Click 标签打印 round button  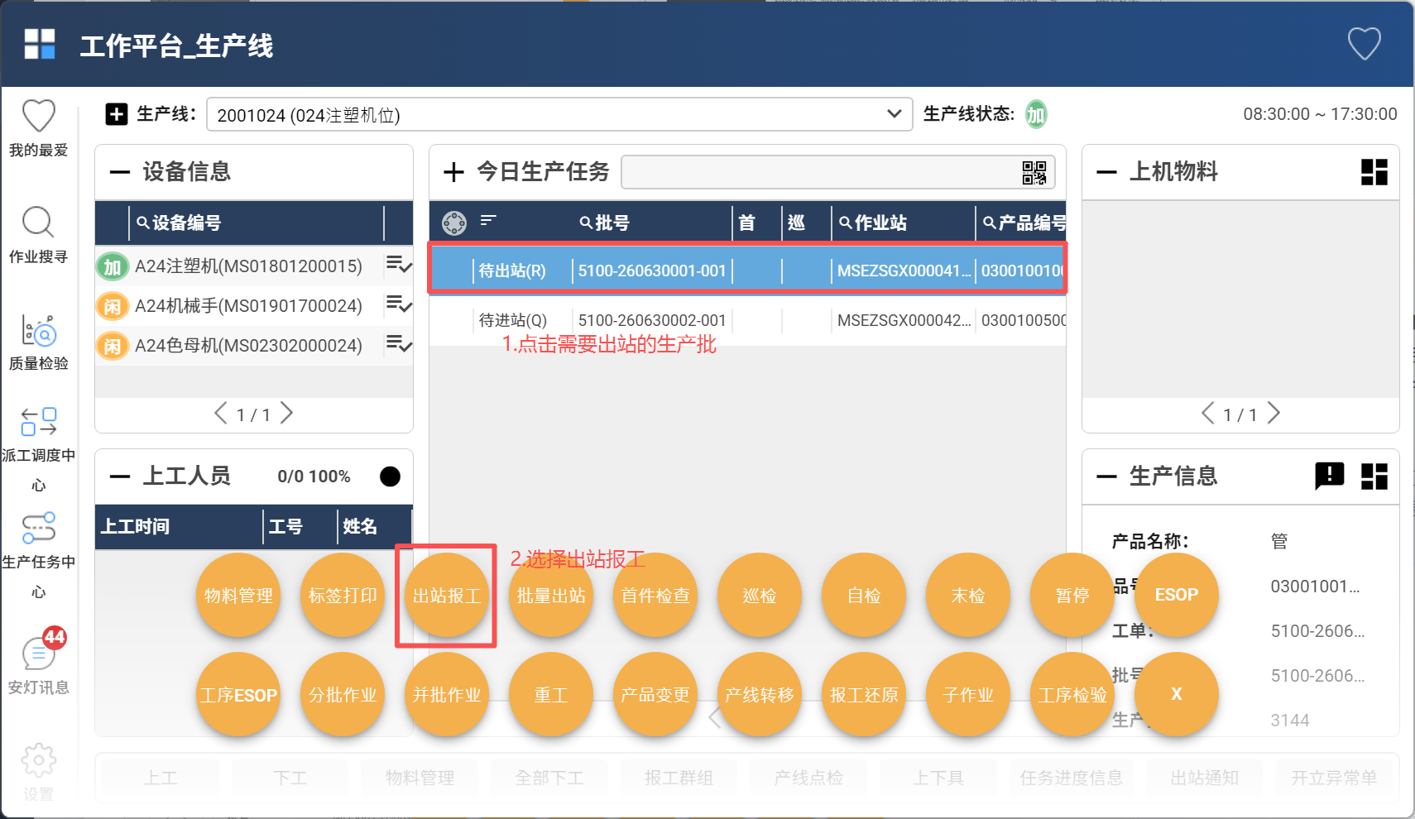[343, 595]
